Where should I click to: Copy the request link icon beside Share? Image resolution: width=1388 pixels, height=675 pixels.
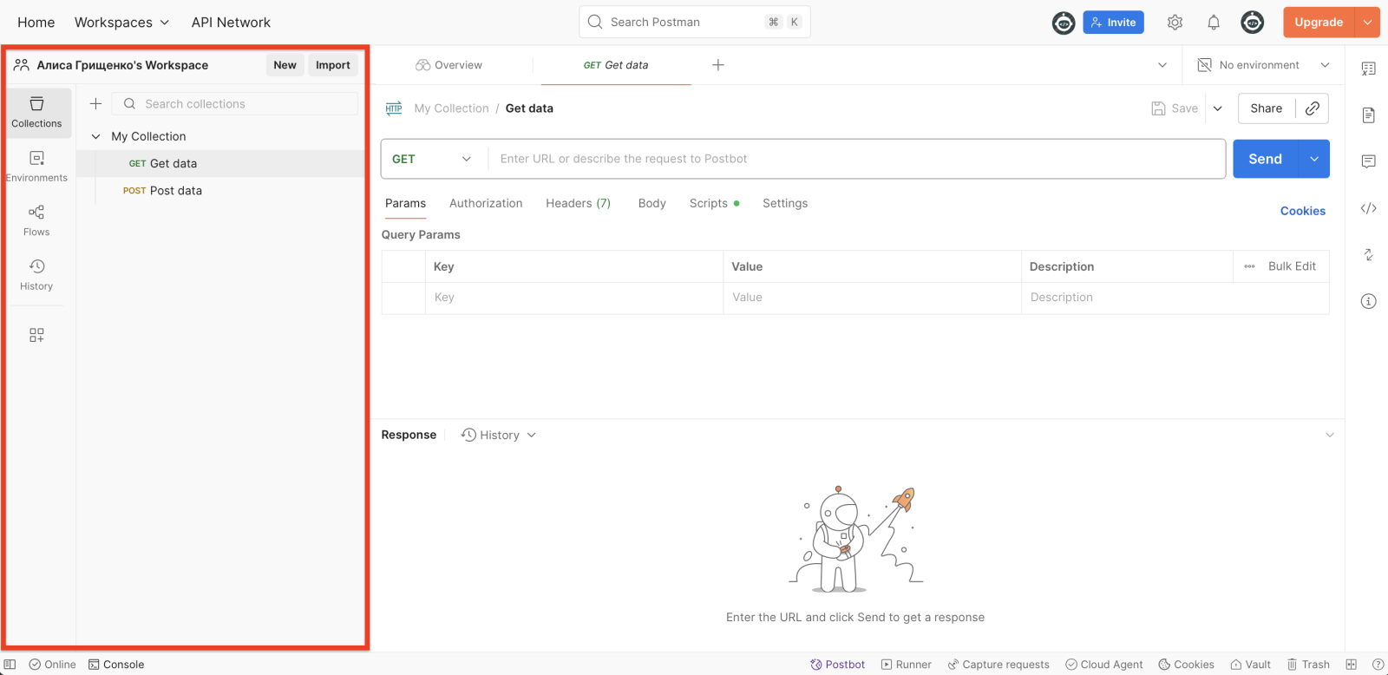(1313, 108)
